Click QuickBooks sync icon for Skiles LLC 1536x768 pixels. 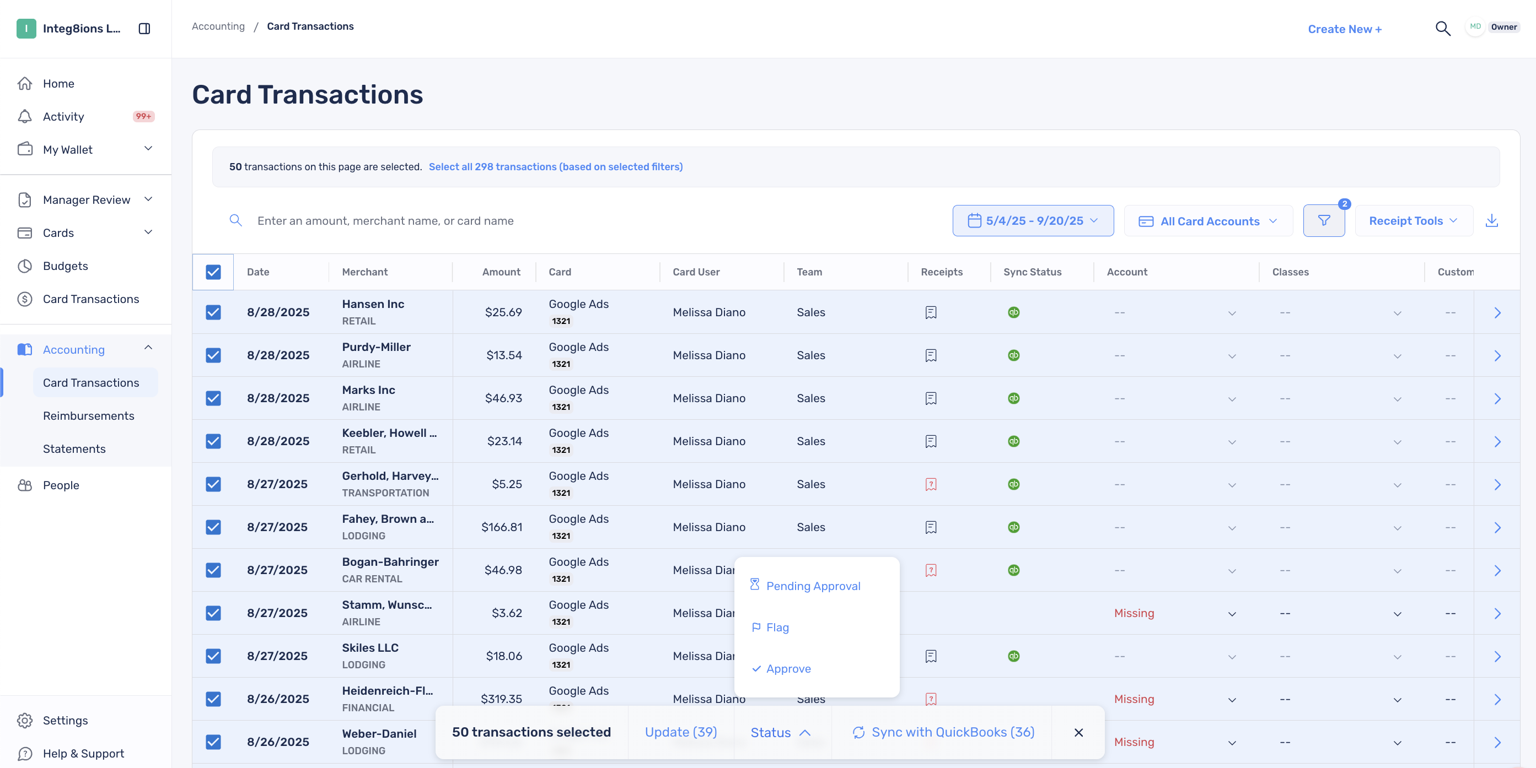tap(1014, 656)
